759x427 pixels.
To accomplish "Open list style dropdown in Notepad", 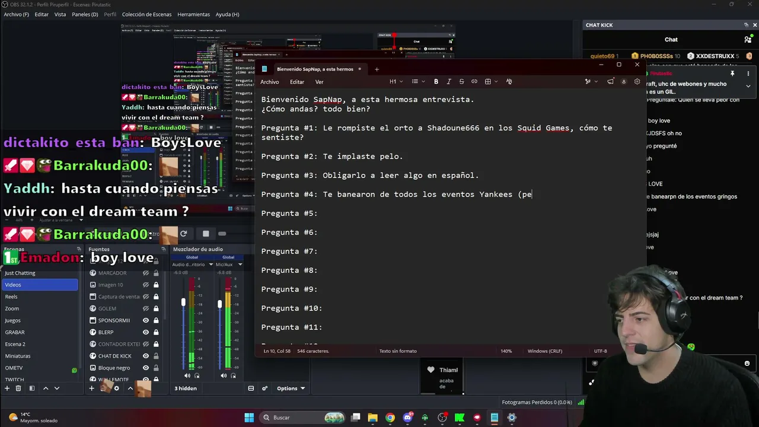I will pos(418,81).
